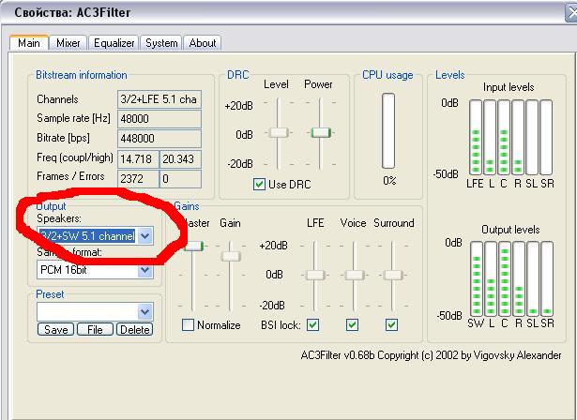Click the Bitrate value field

[x=159, y=139]
